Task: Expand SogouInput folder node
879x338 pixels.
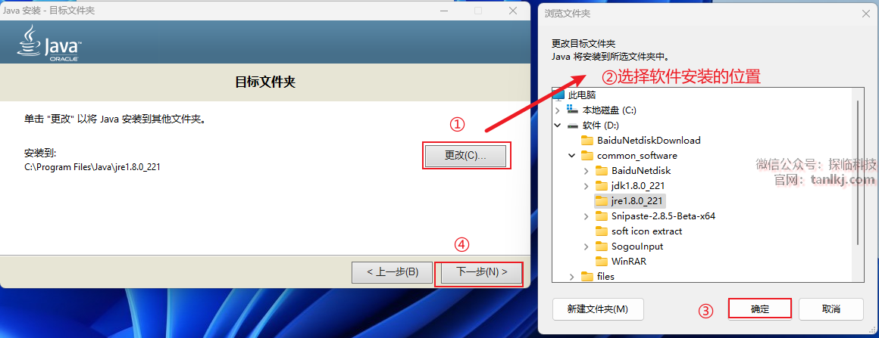Action: pyautogui.click(x=587, y=247)
